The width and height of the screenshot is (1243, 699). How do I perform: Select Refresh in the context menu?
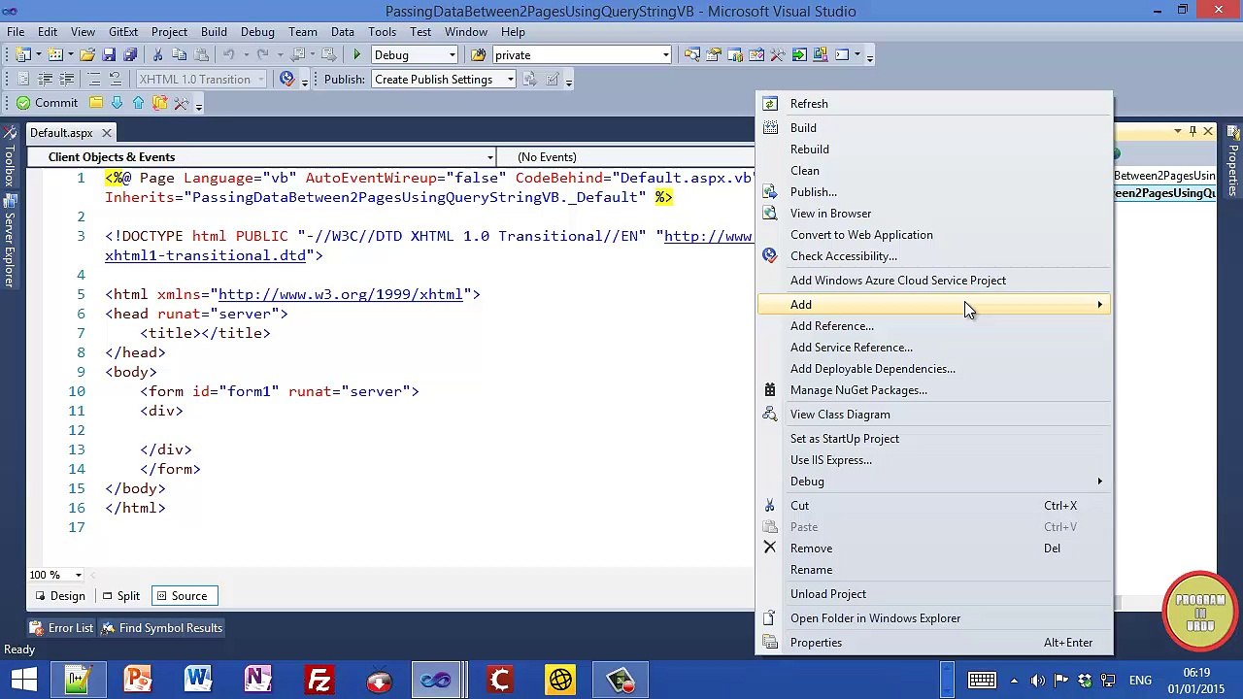934,104
